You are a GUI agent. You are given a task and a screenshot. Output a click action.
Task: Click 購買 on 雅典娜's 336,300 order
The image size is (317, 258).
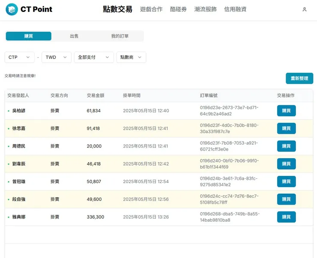click(286, 217)
